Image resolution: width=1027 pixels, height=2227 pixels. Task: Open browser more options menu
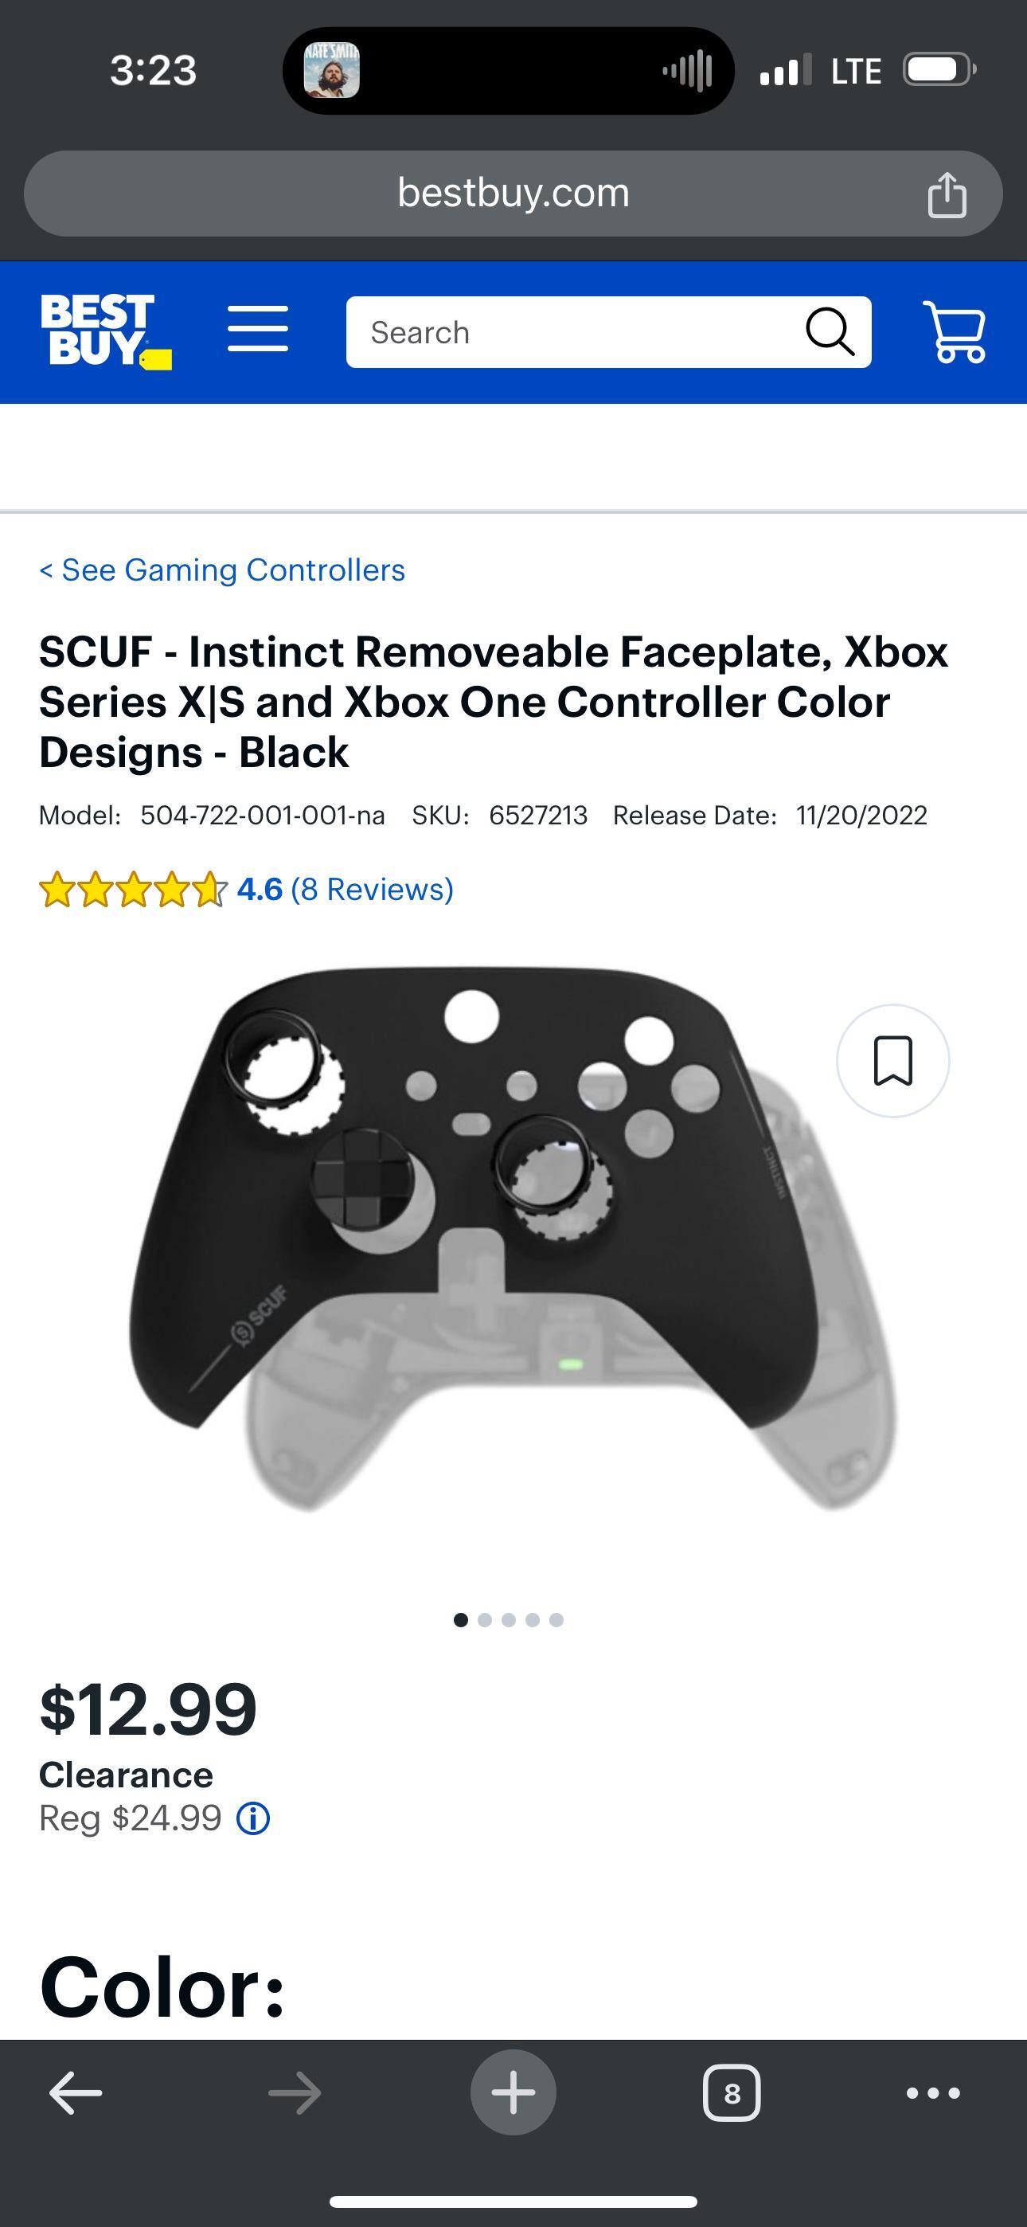coord(933,2094)
